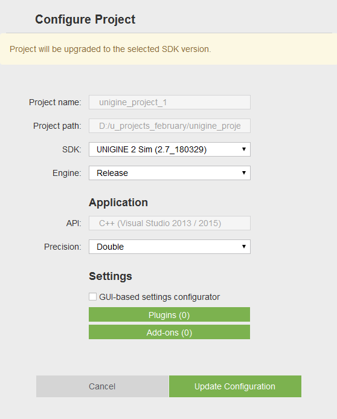The width and height of the screenshot is (337, 419).
Task: Click the GUI-based settings configurator label
Action: [x=159, y=297]
